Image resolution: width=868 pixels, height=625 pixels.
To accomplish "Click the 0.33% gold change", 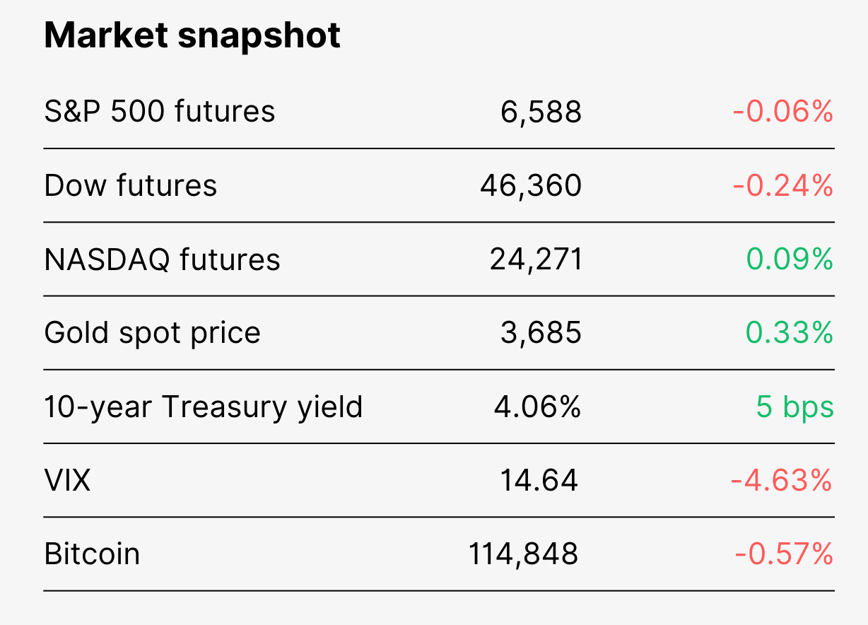I will click(x=790, y=333).
